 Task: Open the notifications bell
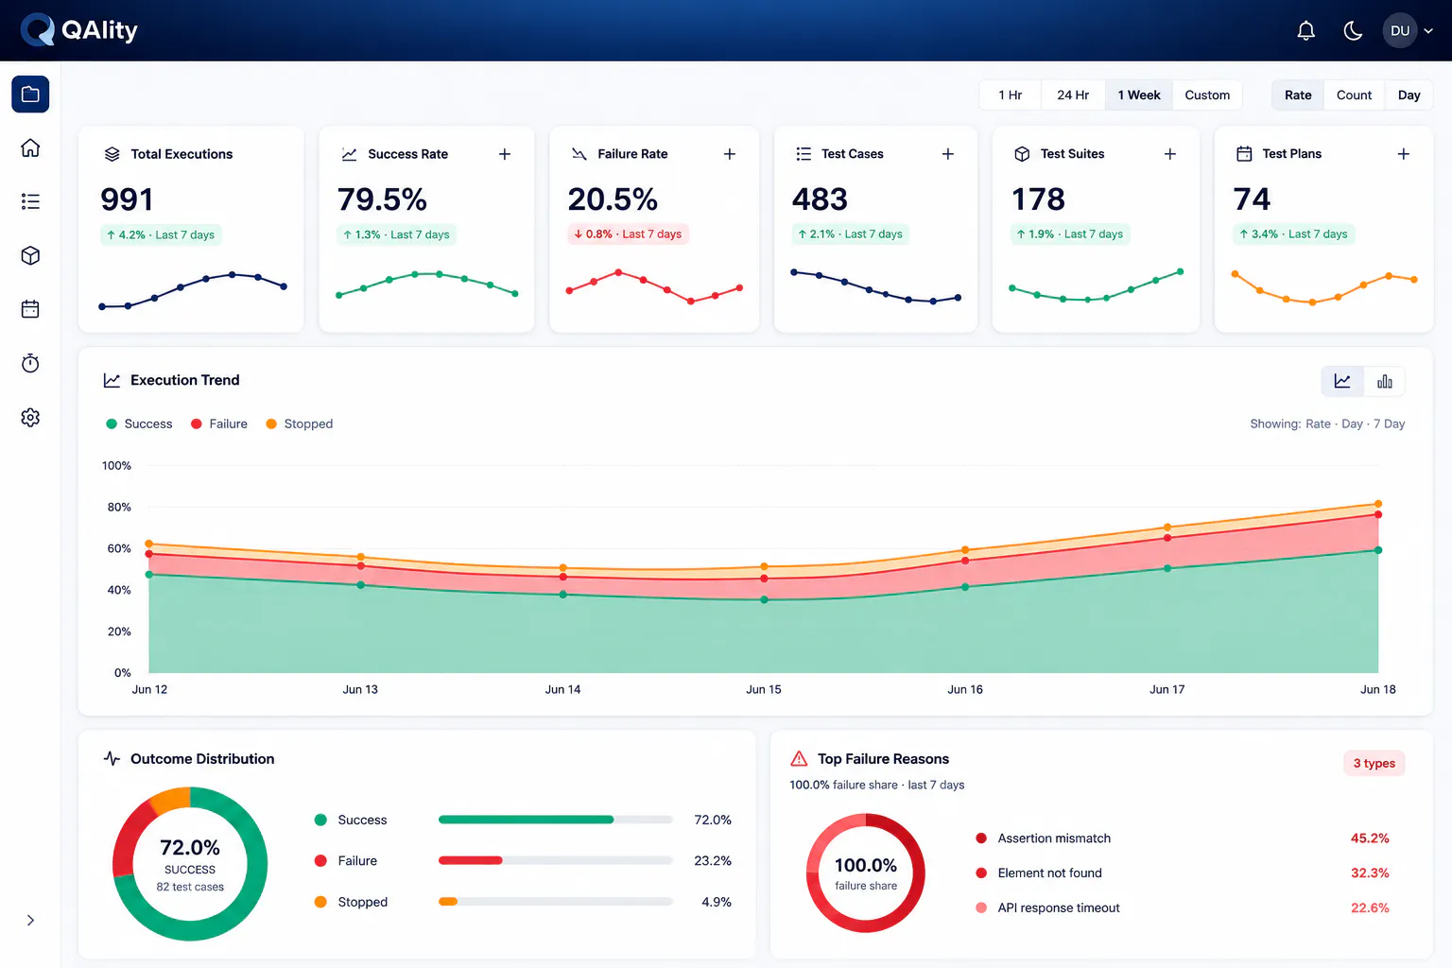(1305, 31)
